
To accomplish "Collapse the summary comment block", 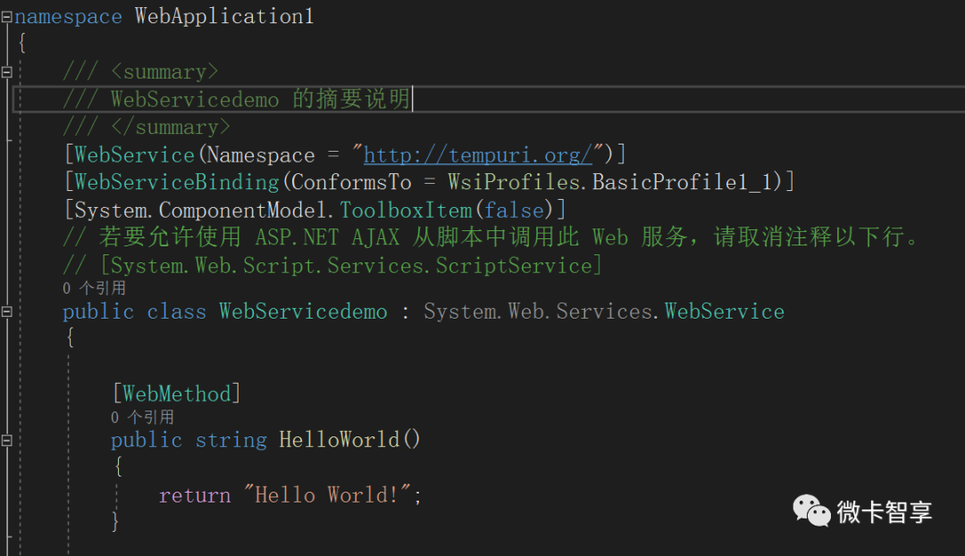I will (x=6, y=72).
